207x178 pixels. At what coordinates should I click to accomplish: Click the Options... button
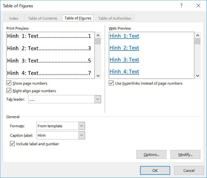[x=151, y=154]
